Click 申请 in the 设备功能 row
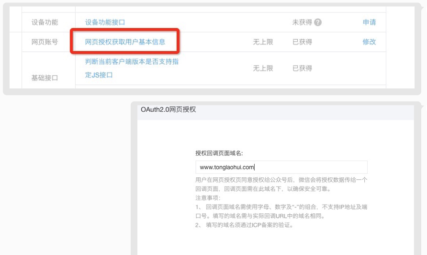427x255 pixels. (369, 23)
